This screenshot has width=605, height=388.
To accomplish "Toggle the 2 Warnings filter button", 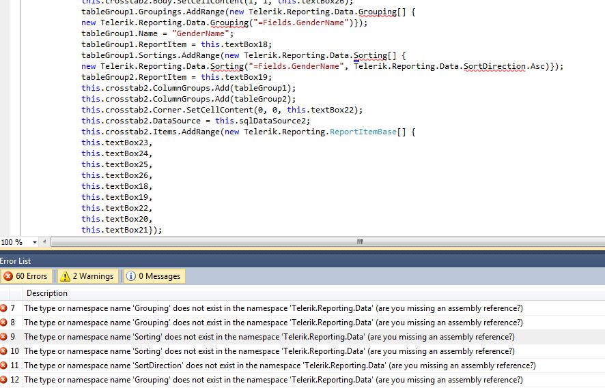I will [x=88, y=276].
